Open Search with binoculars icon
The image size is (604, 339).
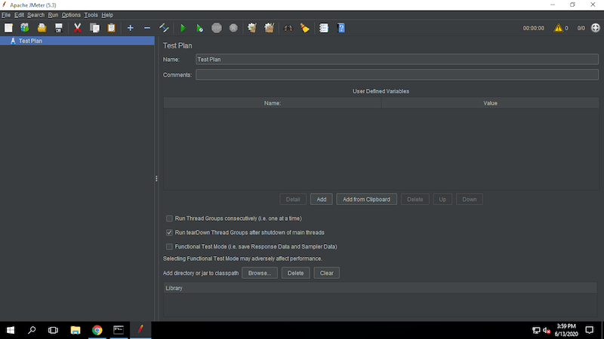(x=288, y=28)
